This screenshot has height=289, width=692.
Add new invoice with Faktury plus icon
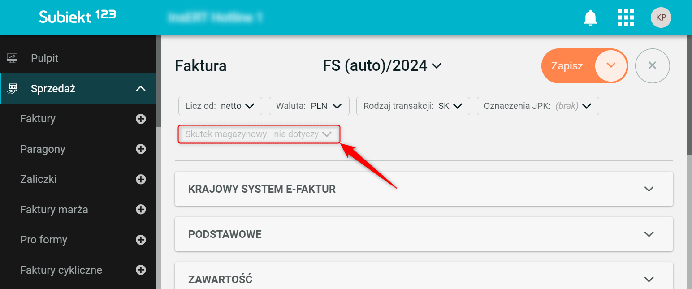tap(141, 119)
